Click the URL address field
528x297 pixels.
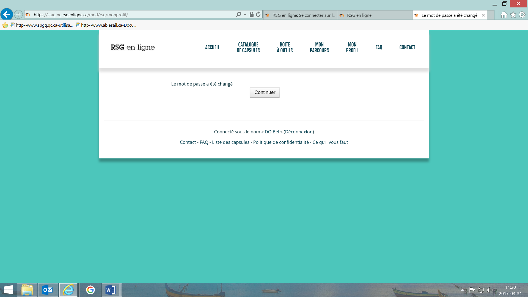click(132, 15)
